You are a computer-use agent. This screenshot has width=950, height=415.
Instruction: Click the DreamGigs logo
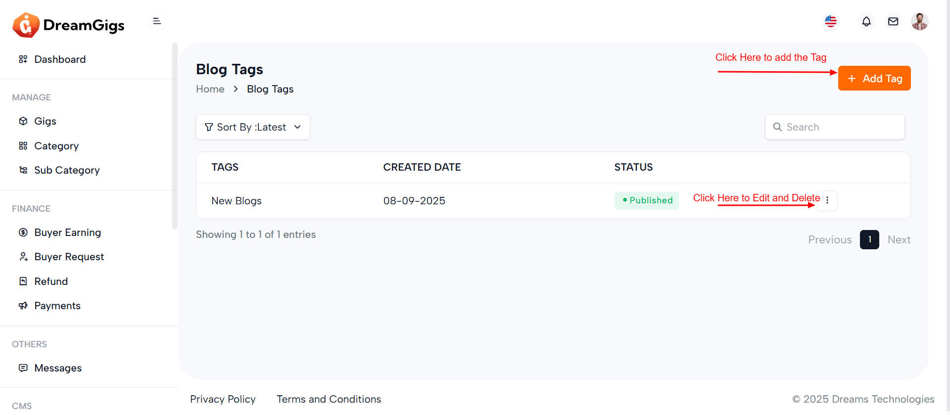pos(69,25)
